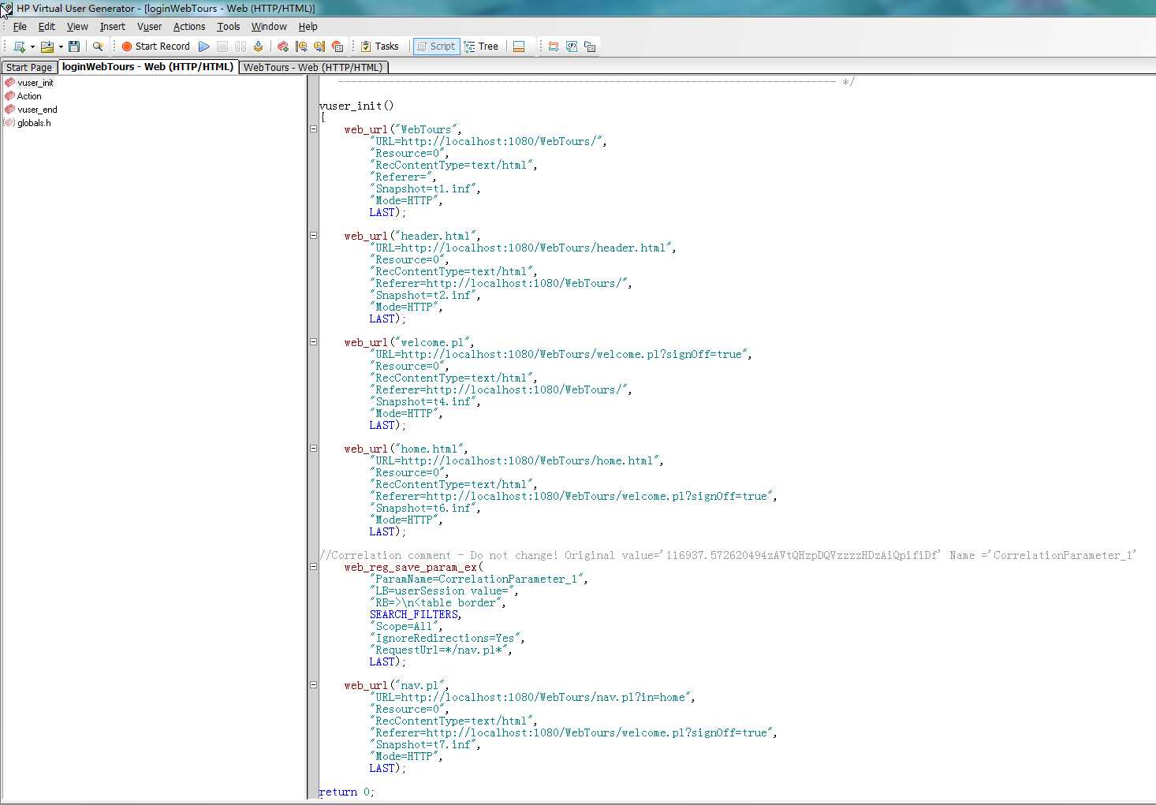This screenshot has width=1156, height=805.
Task: Open the Insert menu
Action: coord(113,27)
